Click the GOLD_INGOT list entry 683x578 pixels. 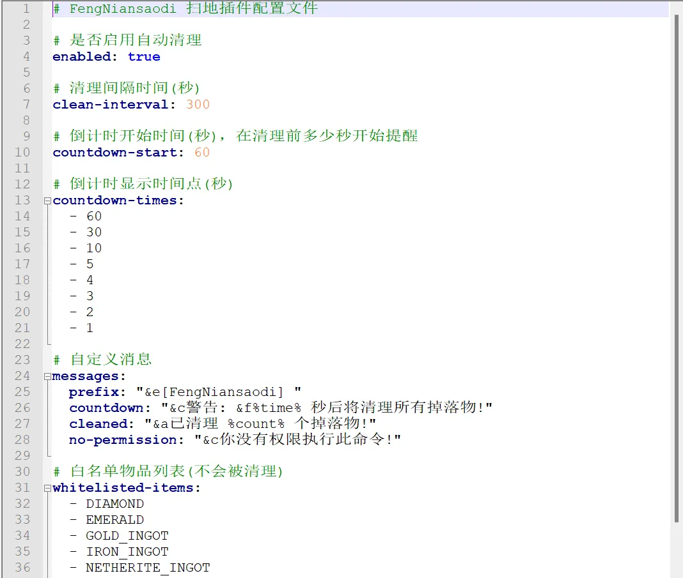coord(127,536)
